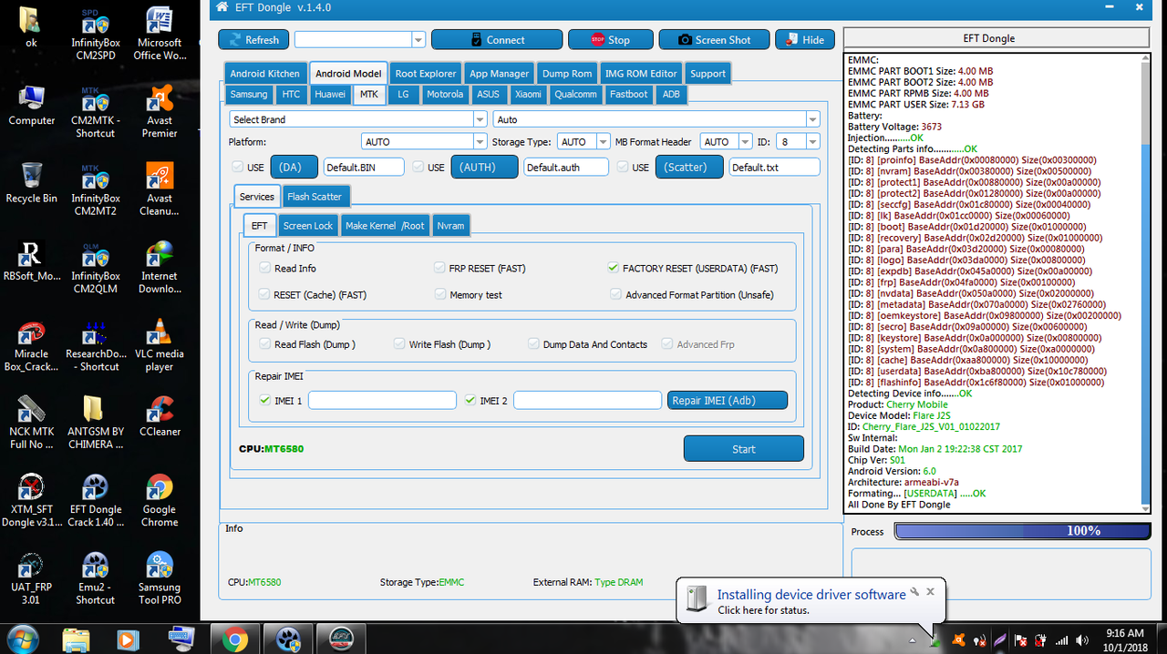Select the Qualcomm tab
Image resolution: width=1167 pixels, height=654 pixels.
[x=575, y=94]
